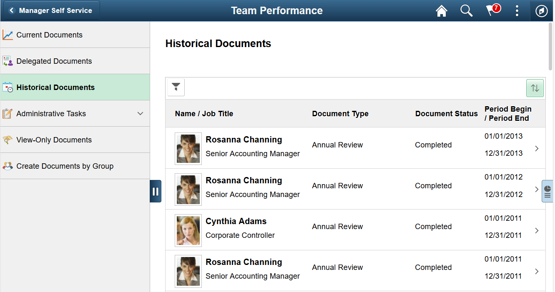The image size is (555, 292).
Task: Go to the Home page icon
Action: click(441, 11)
